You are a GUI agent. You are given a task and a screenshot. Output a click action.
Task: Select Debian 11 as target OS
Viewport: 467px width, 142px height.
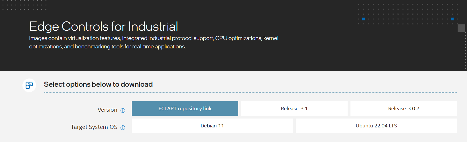point(212,126)
